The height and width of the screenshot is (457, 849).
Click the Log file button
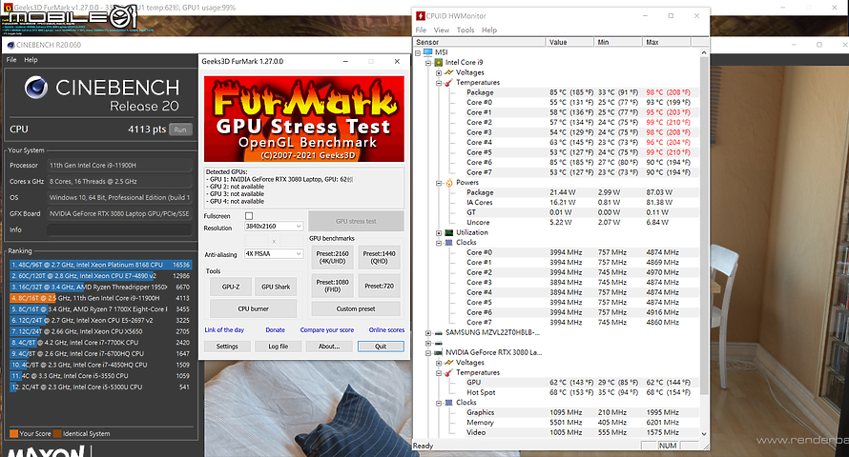pyautogui.click(x=279, y=347)
